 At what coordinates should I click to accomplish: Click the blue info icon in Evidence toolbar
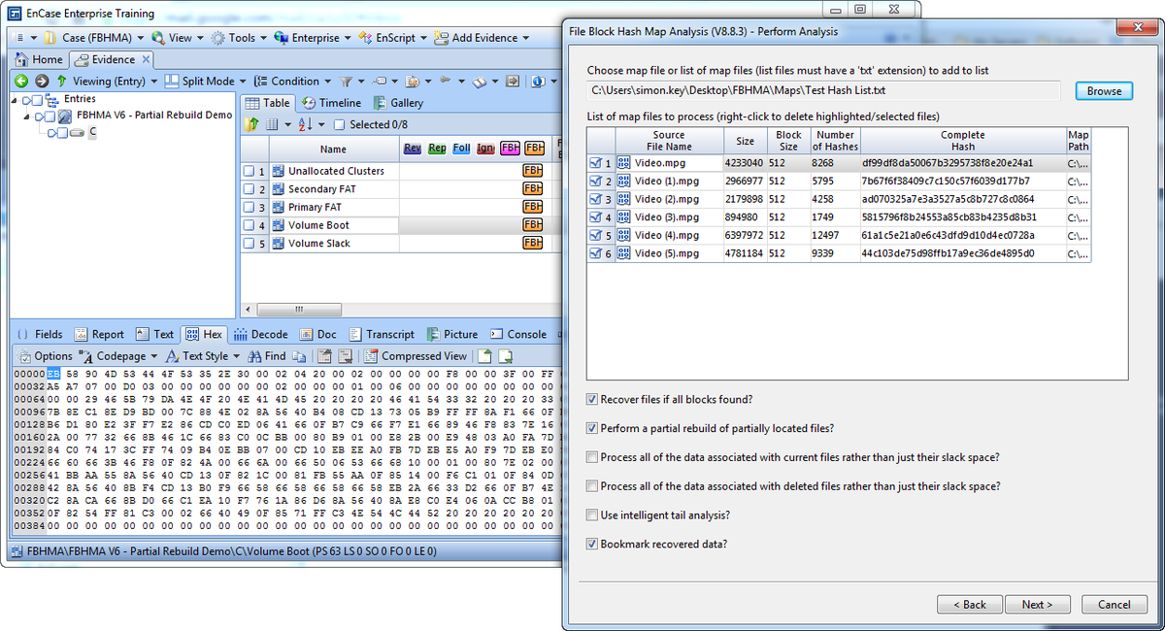537,81
